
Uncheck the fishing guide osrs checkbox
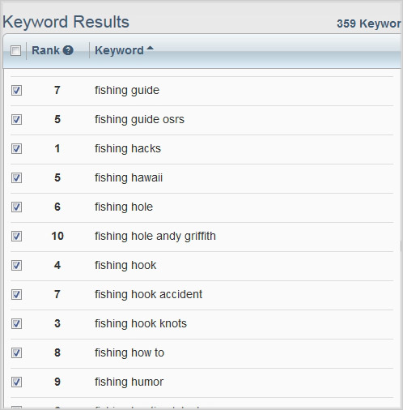pos(16,119)
